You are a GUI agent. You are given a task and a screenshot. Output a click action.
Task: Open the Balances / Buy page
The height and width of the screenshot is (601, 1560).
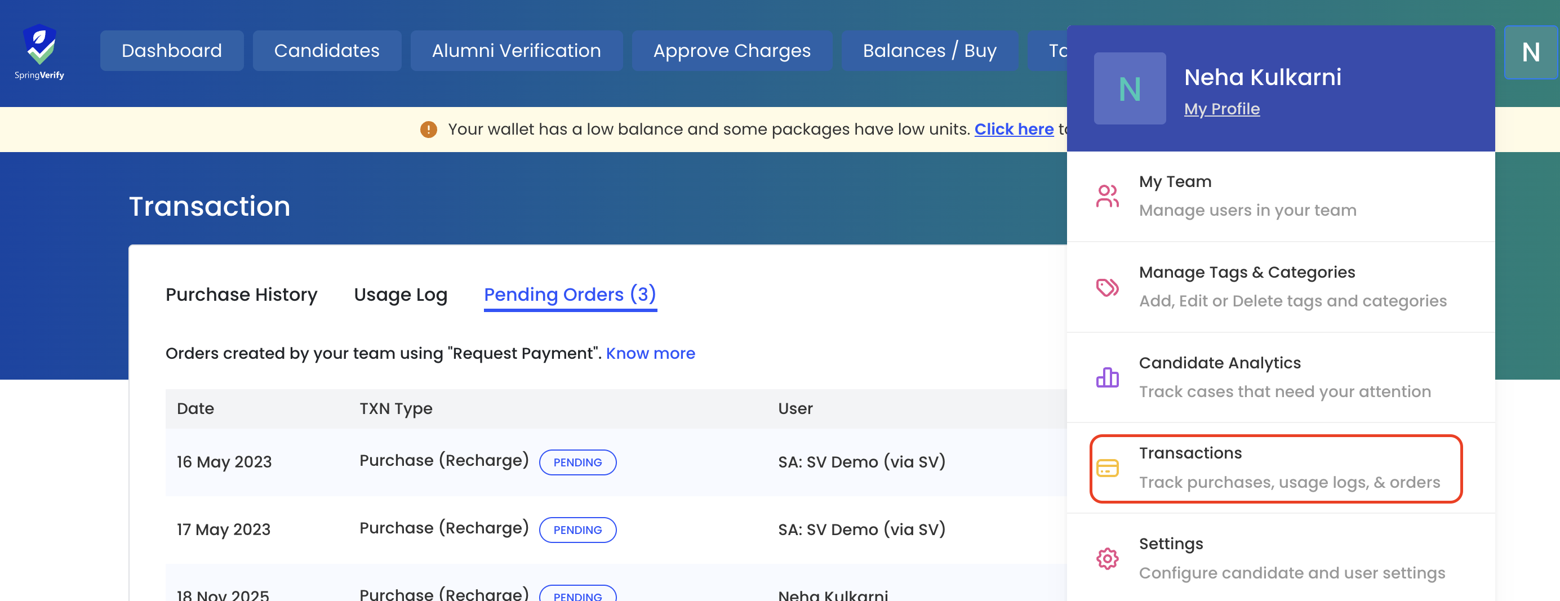tap(929, 51)
